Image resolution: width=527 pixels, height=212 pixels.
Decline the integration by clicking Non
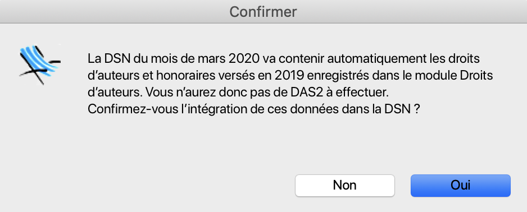click(345, 186)
